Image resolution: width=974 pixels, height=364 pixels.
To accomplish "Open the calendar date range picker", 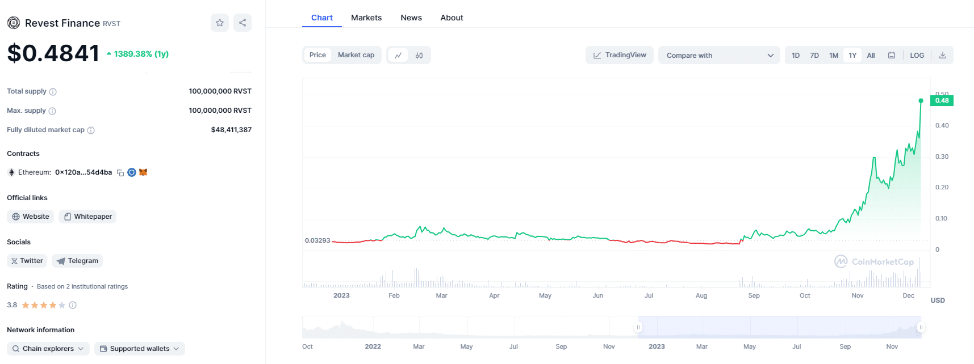I will pos(892,56).
